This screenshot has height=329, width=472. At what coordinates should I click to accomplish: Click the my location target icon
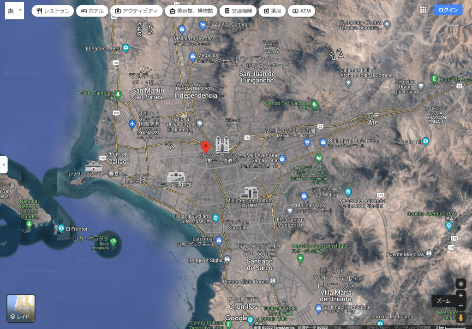(x=460, y=284)
